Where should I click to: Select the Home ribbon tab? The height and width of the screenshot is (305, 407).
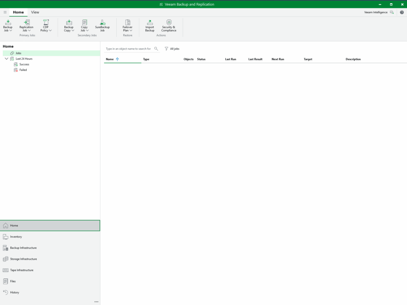[x=18, y=12]
